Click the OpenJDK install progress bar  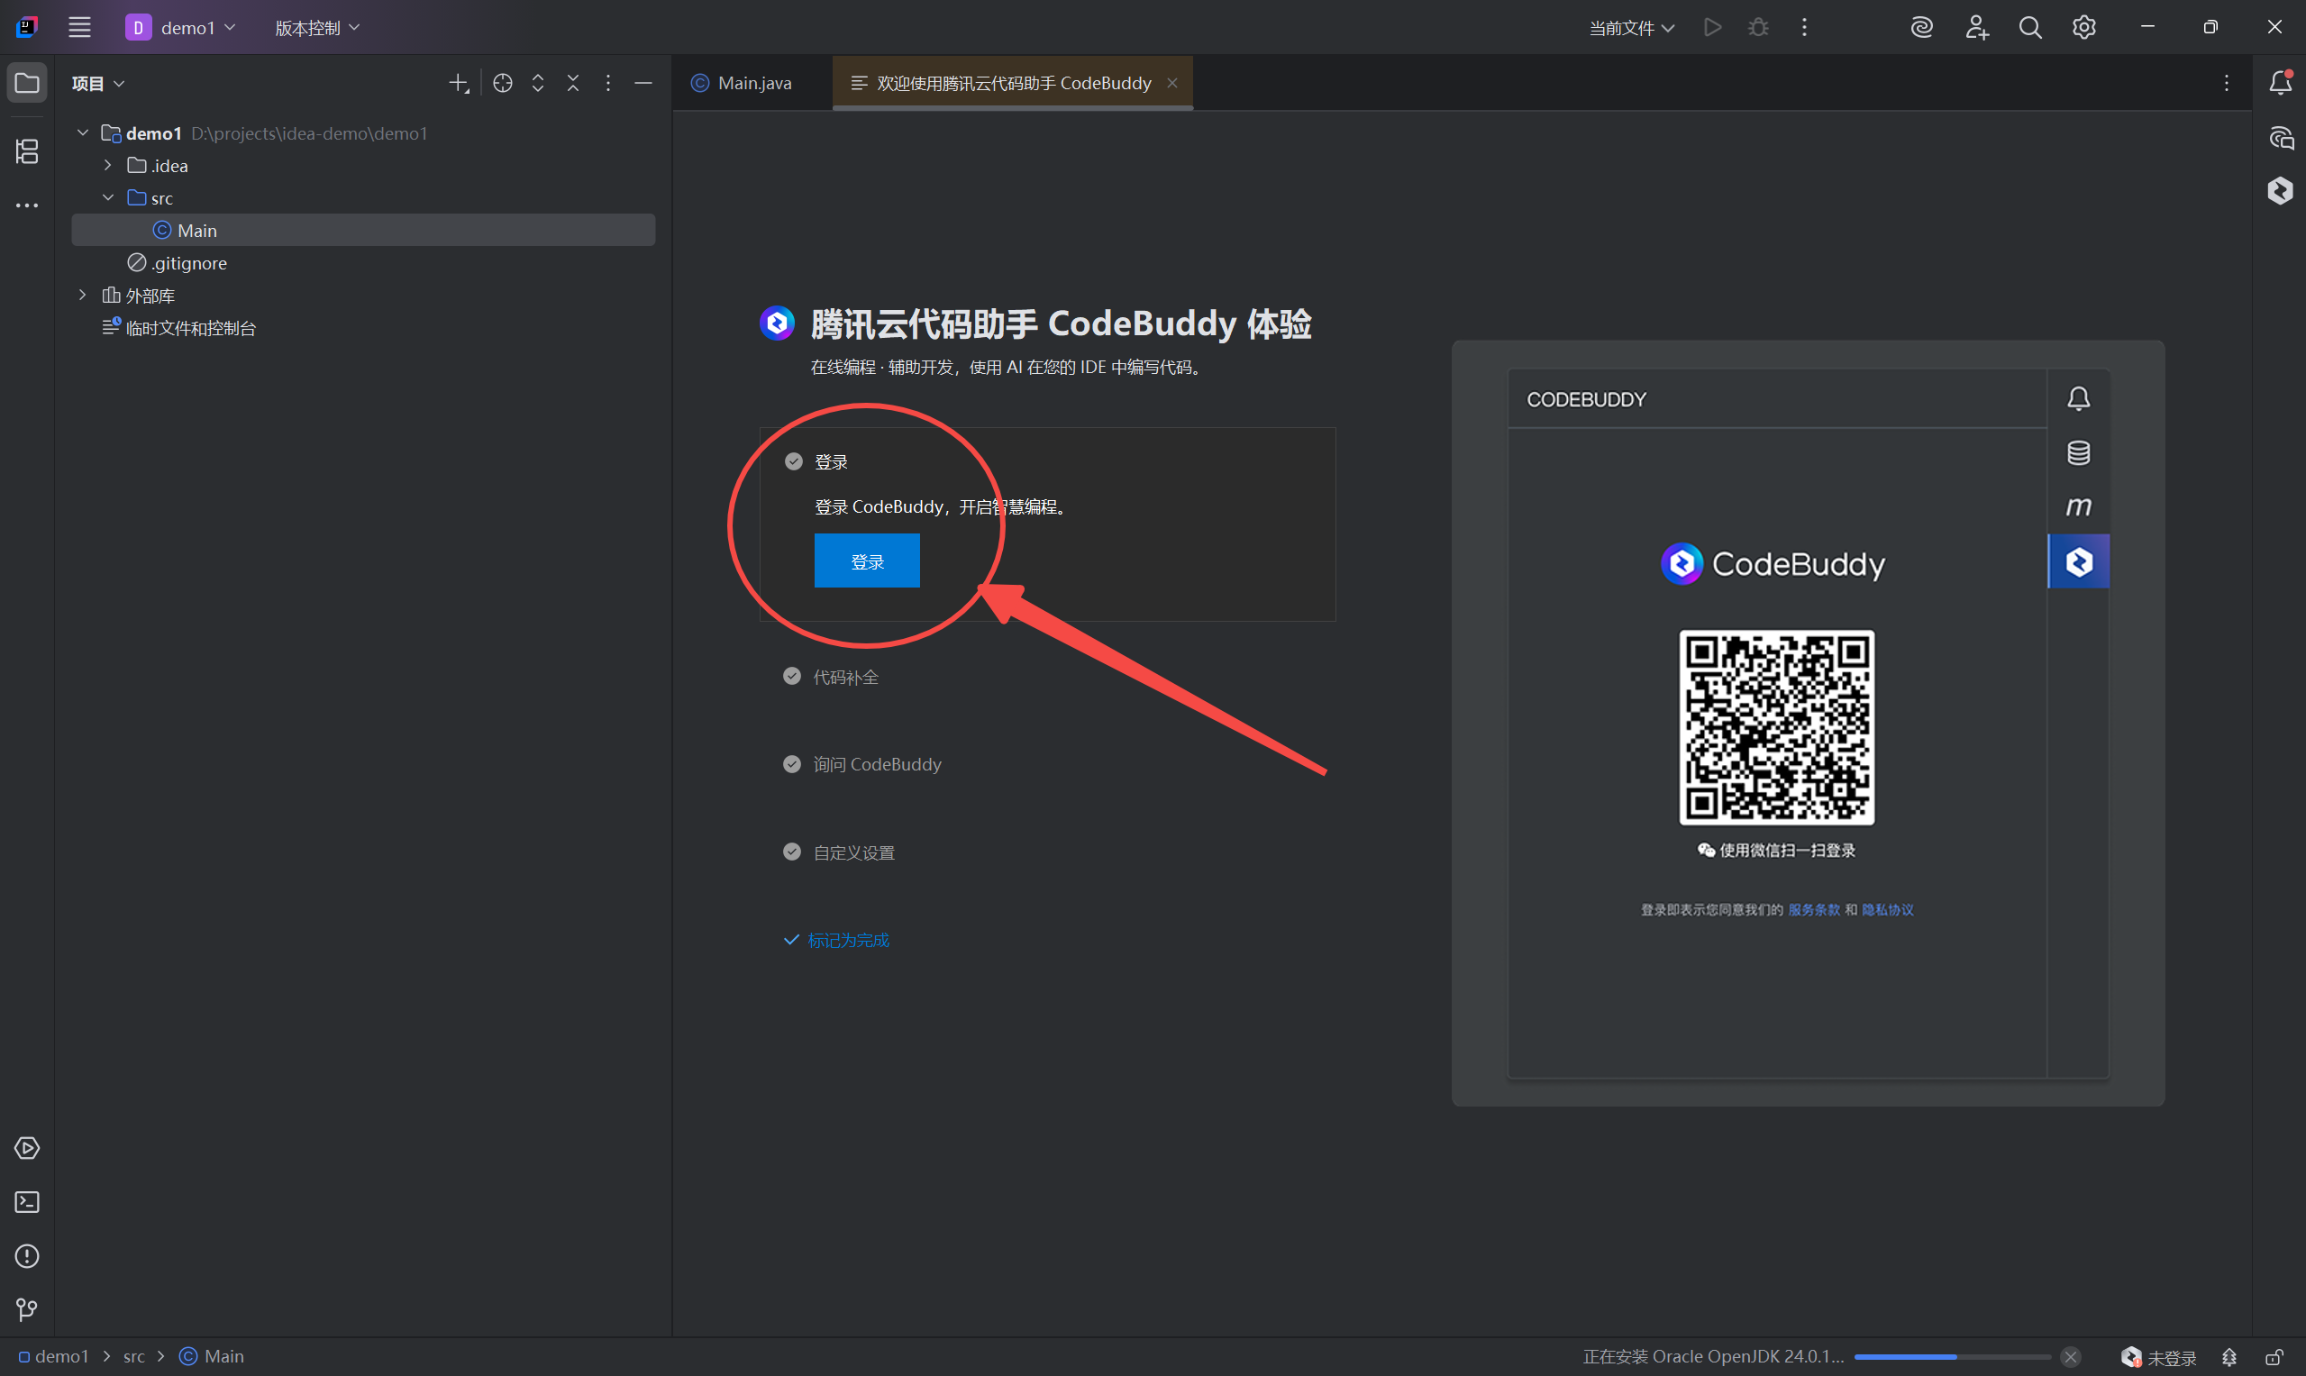[1951, 1356]
